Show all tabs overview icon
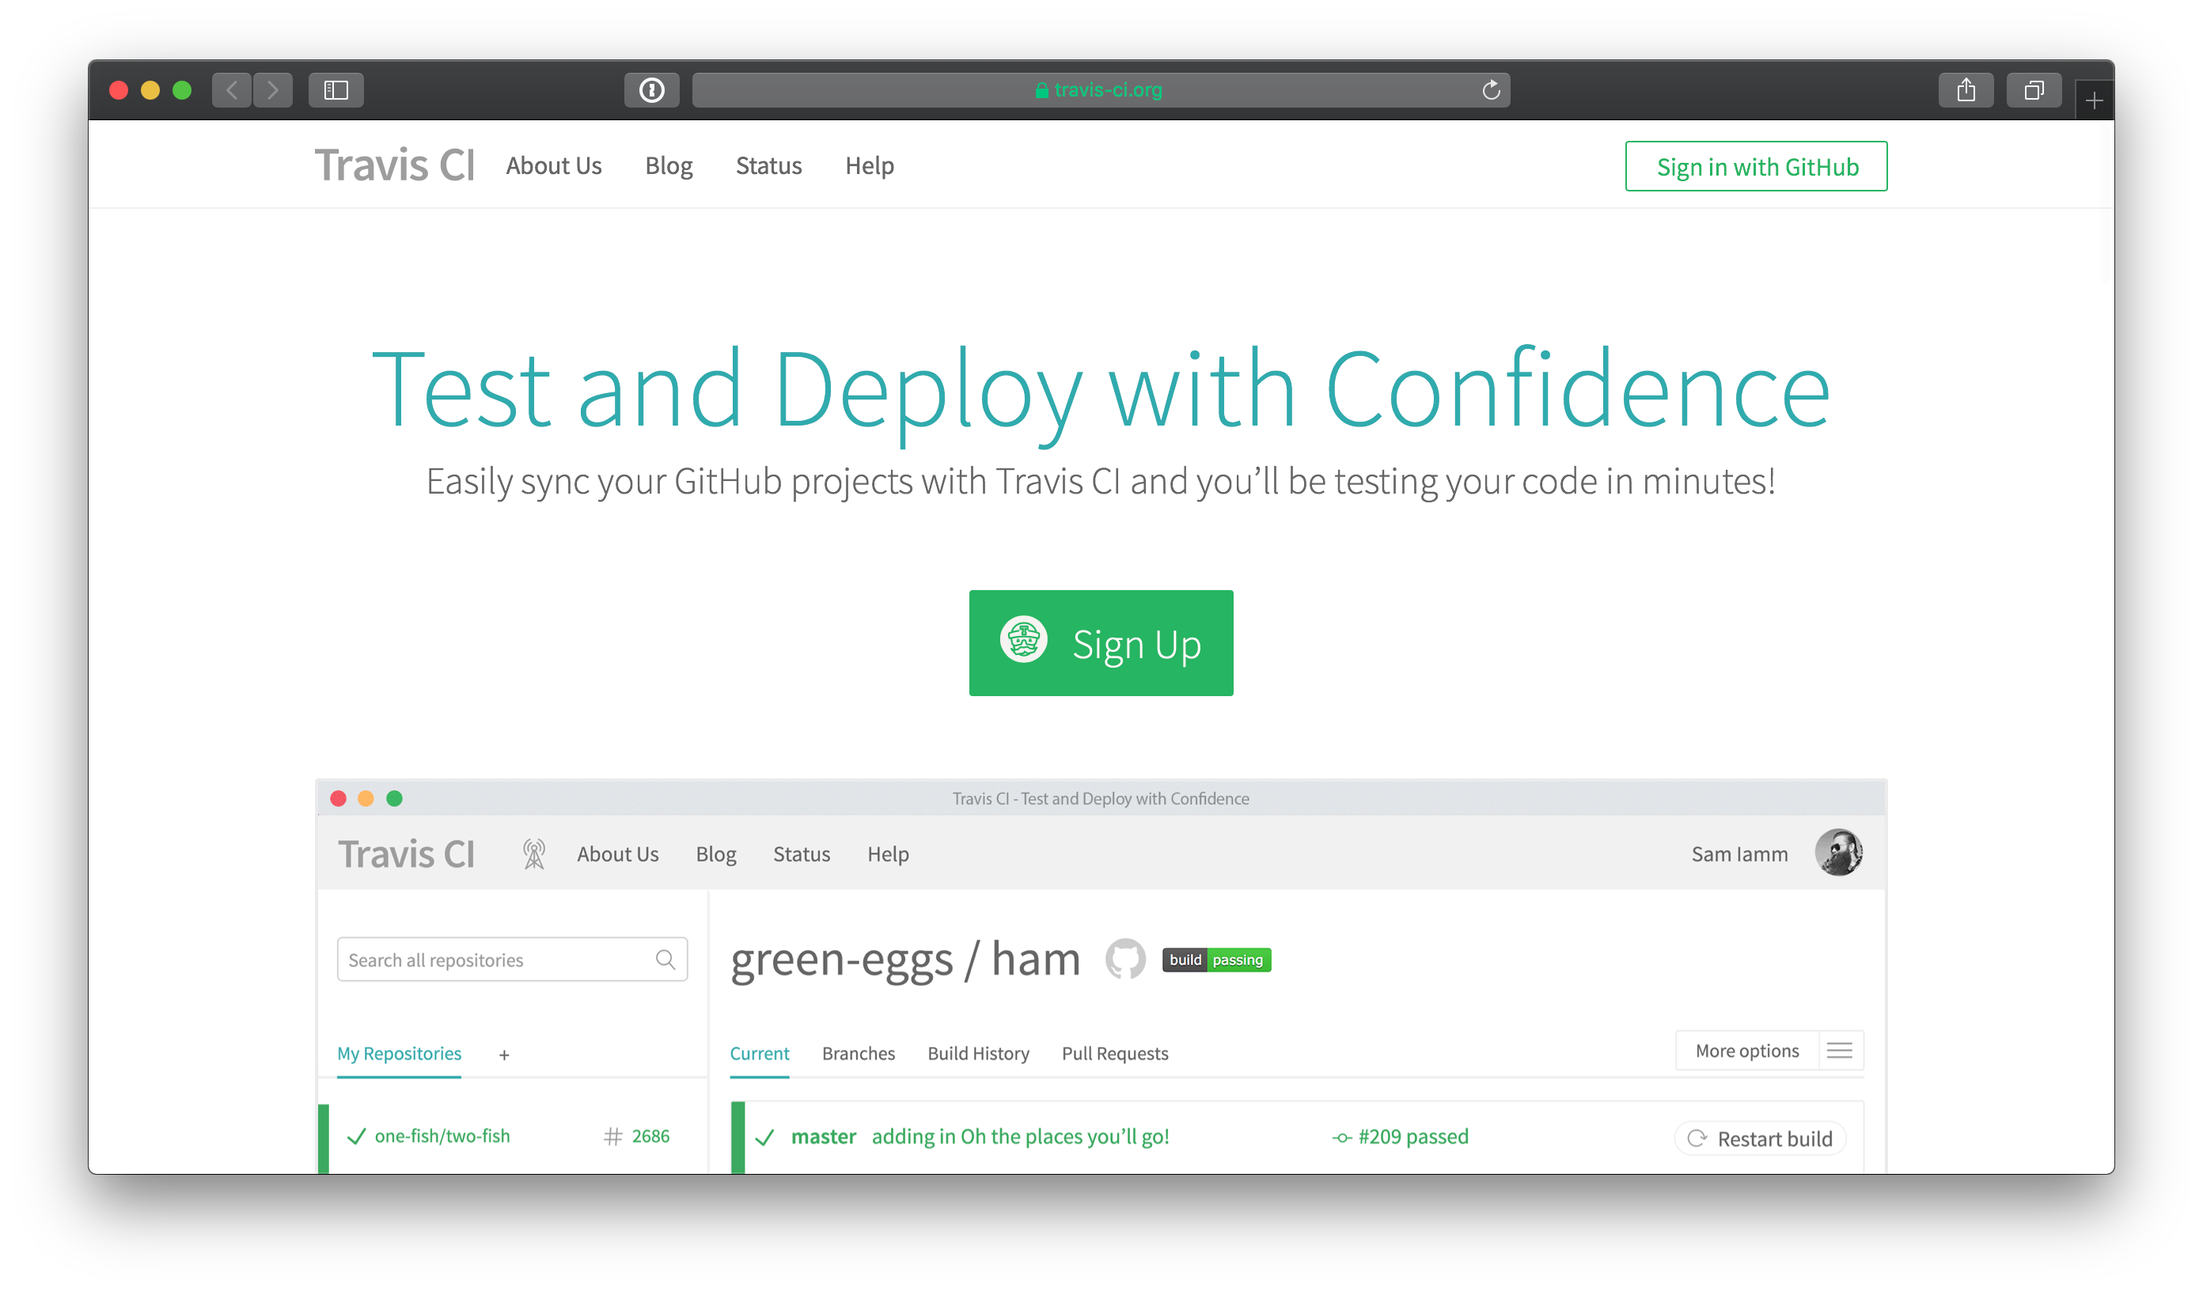 pyautogui.click(x=2034, y=90)
